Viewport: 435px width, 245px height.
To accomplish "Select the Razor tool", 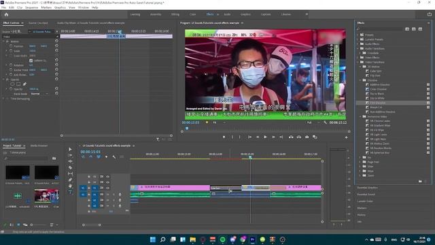I will [x=70, y=167].
